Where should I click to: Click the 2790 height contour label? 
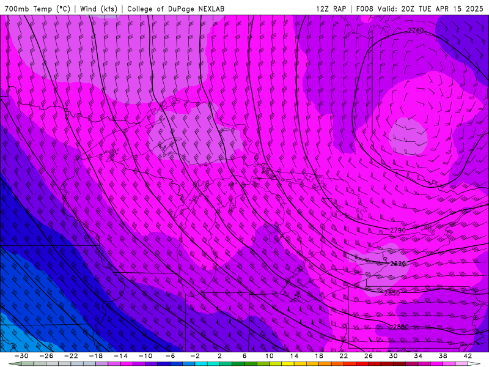click(x=398, y=231)
